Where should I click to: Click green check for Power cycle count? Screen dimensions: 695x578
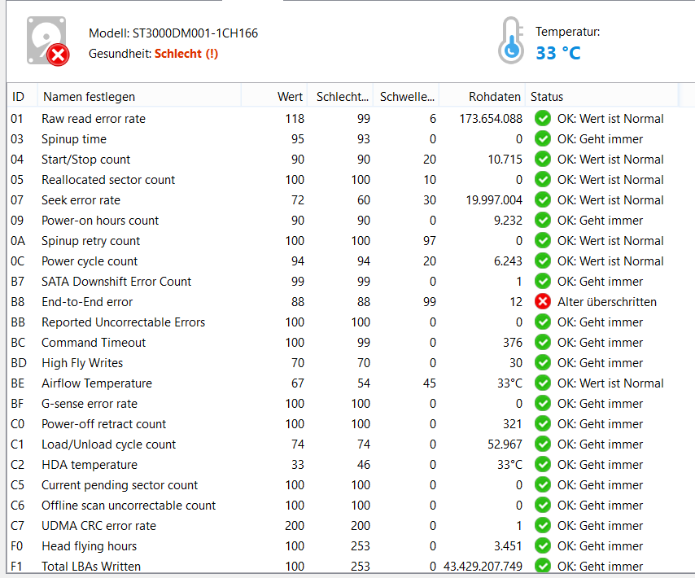coord(543,261)
